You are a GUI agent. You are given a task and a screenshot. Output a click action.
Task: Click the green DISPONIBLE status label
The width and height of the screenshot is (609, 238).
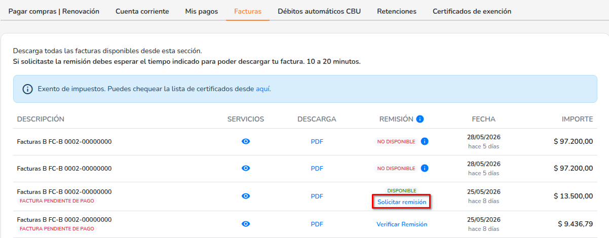(x=402, y=190)
